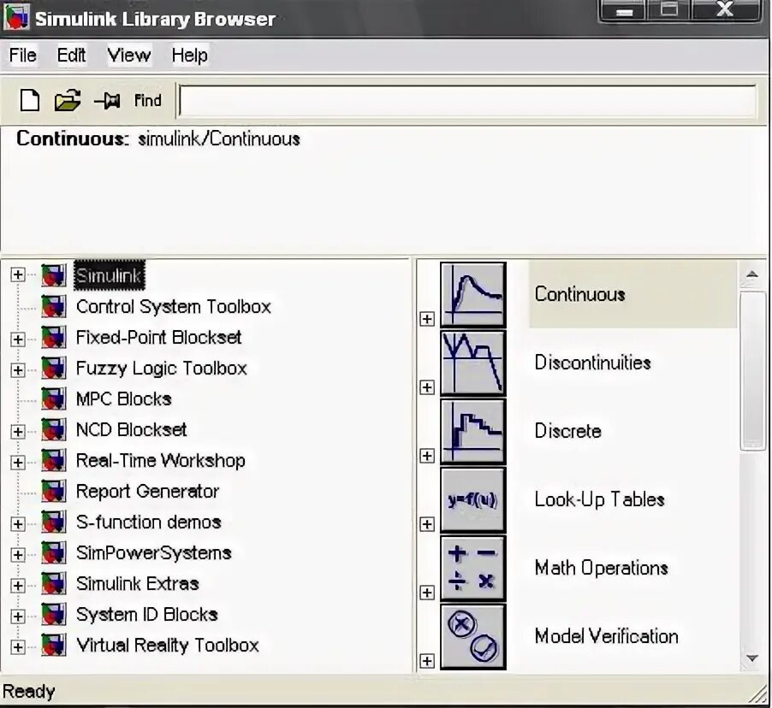Click the scroll down arrow in library list

point(751,658)
